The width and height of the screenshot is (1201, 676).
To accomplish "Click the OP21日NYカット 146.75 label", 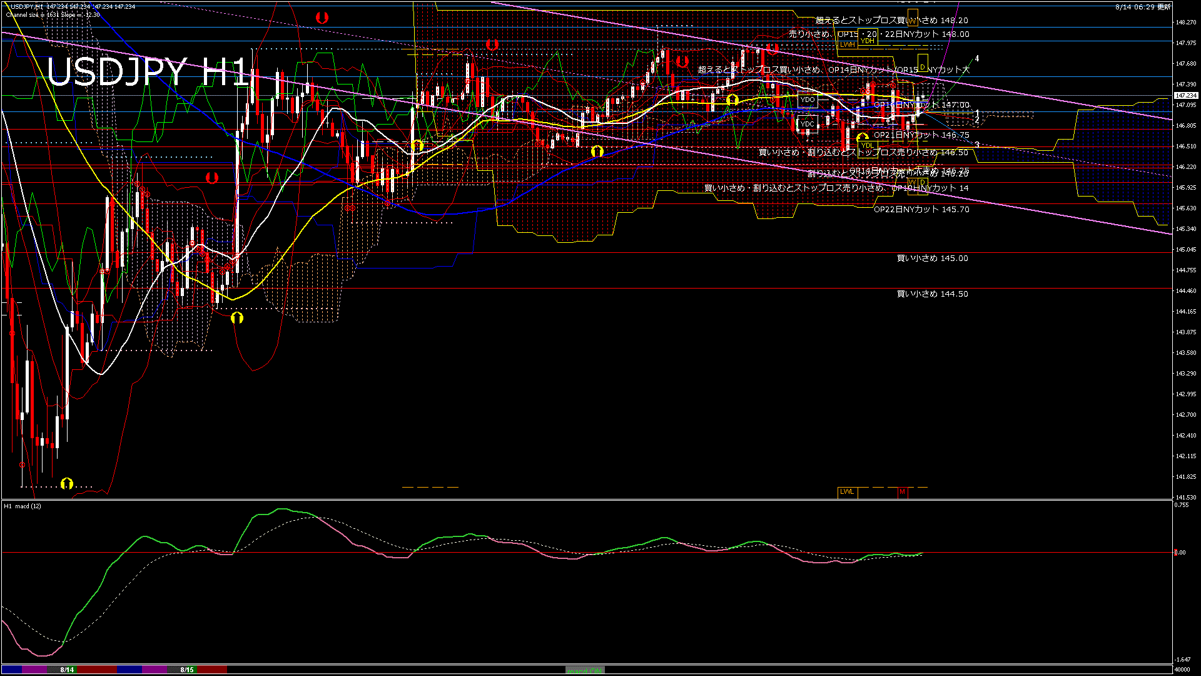I will pyautogui.click(x=921, y=135).
